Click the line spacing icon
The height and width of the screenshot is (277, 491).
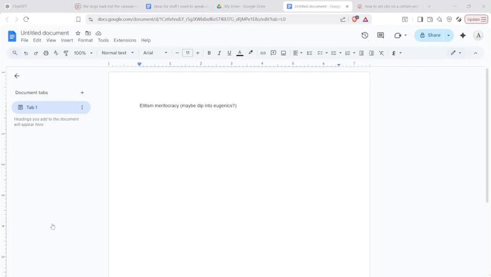coord(309,53)
